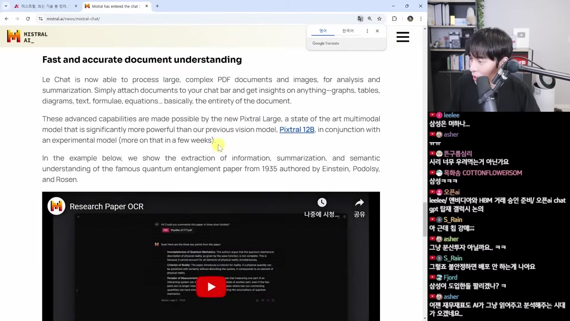Click the zoom magnifier icon in address bar

[x=370, y=19]
